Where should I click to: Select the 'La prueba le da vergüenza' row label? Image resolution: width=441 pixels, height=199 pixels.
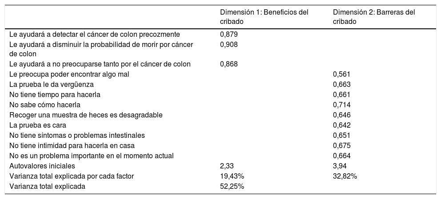(x=52, y=84)
